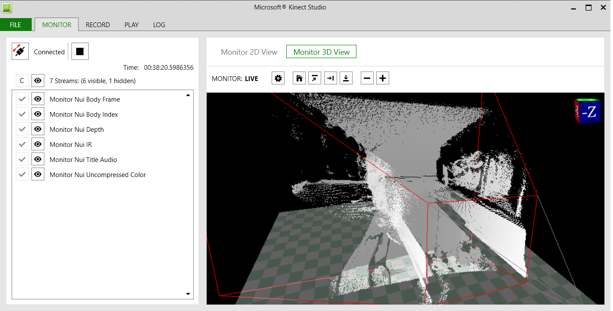Uncheck Monitor Nui Uncompressed Color checkmark
Image resolution: width=613 pixels, height=311 pixels.
(22, 174)
